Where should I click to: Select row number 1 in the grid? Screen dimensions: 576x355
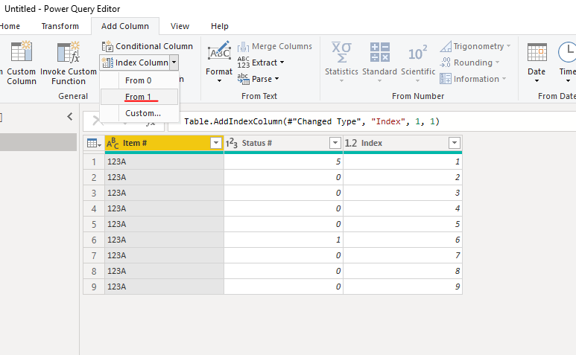pyautogui.click(x=94, y=161)
